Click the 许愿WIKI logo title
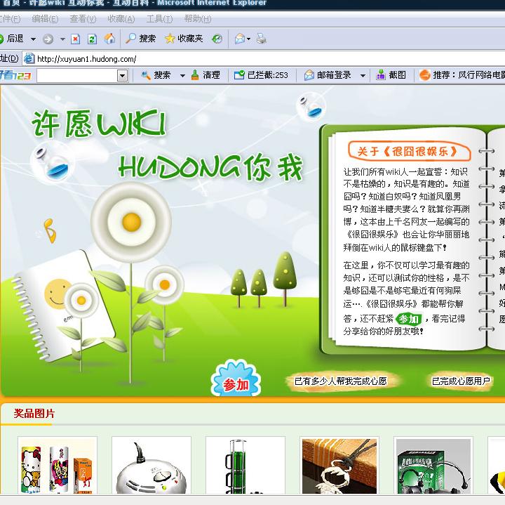505x505 pixels. point(99,124)
